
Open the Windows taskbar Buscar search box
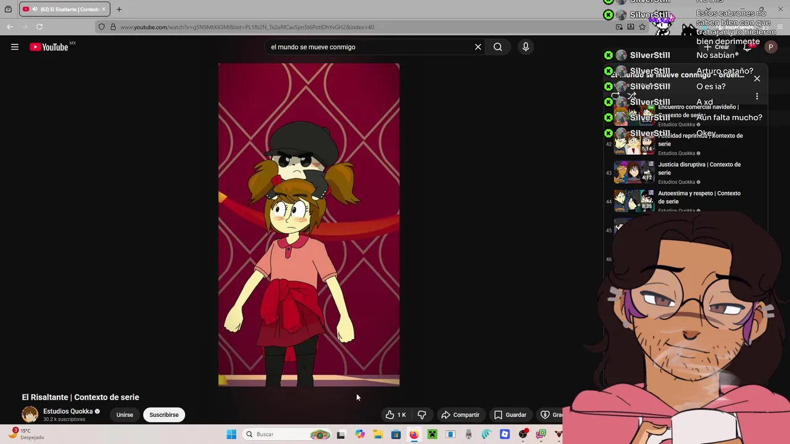click(286, 434)
